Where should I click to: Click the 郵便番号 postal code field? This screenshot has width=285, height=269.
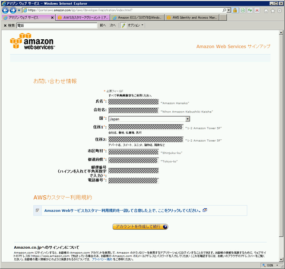(134, 171)
